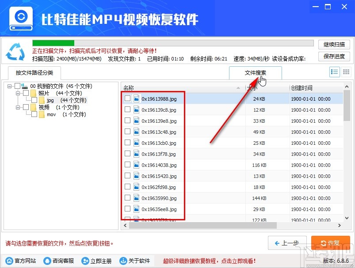
Task: Check the box for 0x19613c48.jpg
Action: pos(127,131)
